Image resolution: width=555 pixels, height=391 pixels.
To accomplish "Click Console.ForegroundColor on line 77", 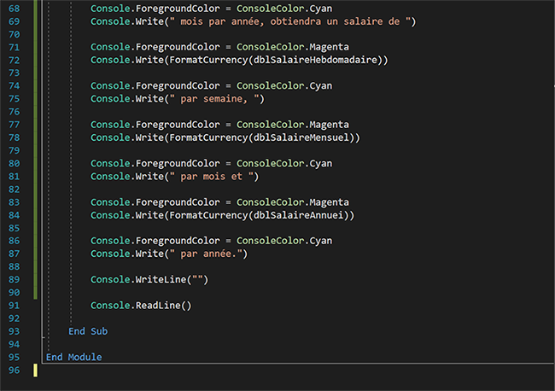I will pyautogui.click(x=155, y=125).
